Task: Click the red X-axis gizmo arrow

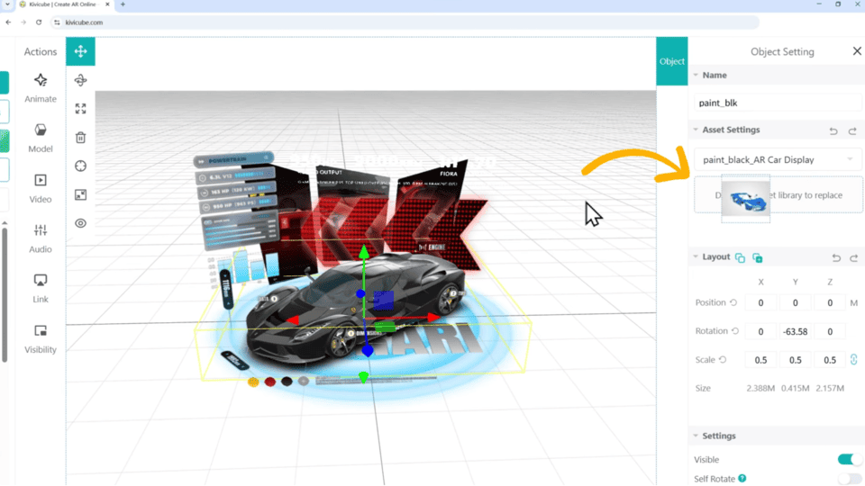Action: coord(433,318)
